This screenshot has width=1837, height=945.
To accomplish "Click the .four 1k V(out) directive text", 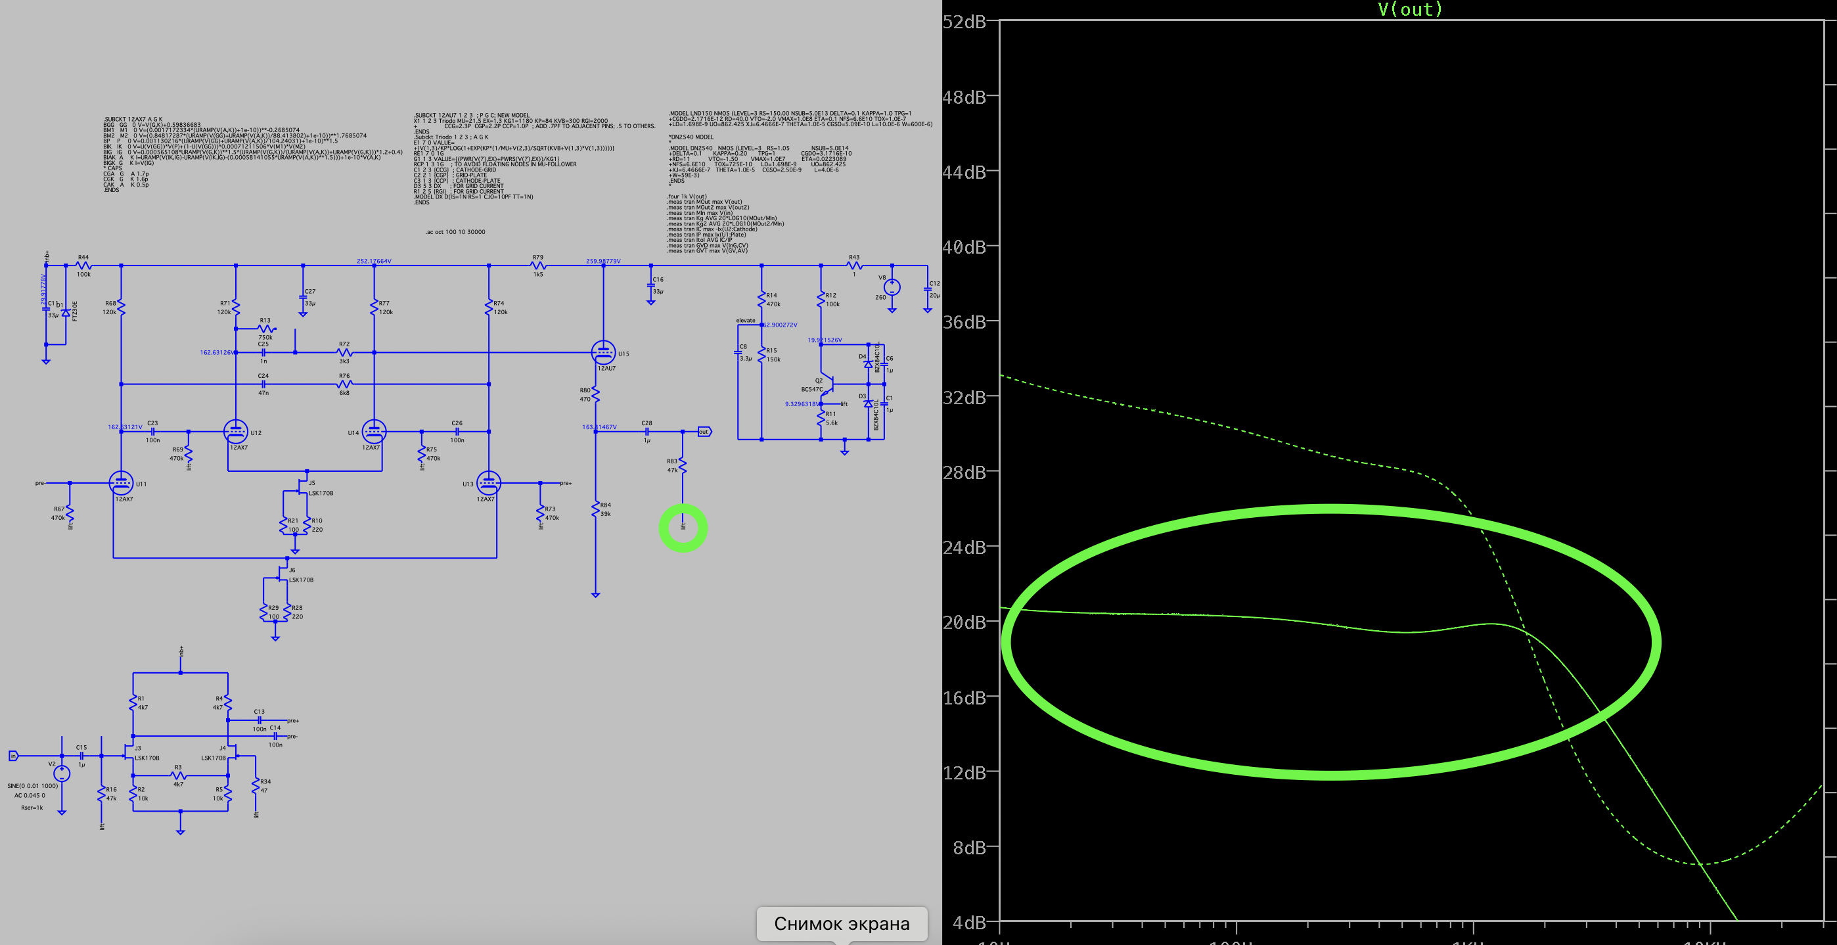I will 686,196.
